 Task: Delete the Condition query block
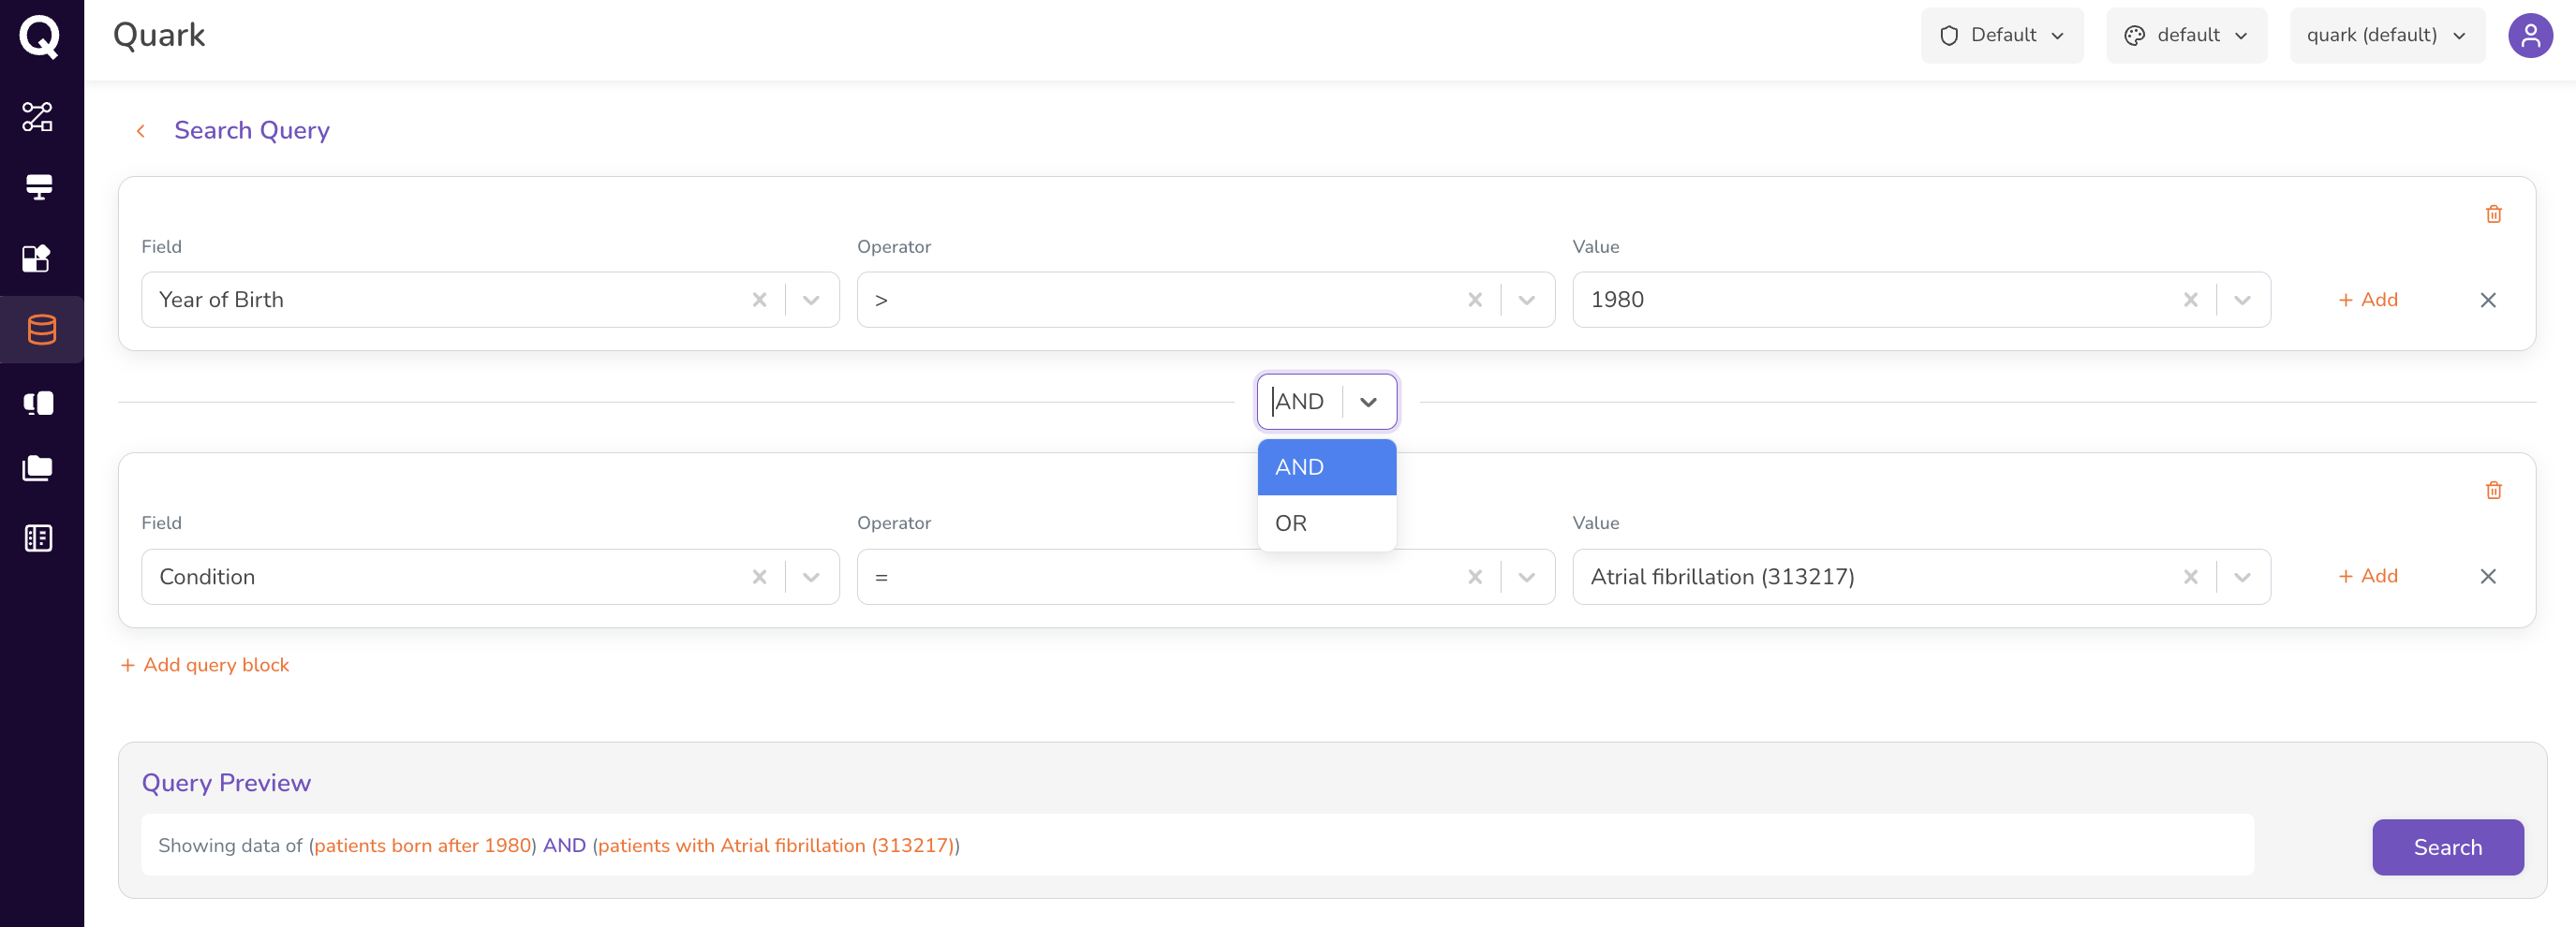(x=2493, y=490)
